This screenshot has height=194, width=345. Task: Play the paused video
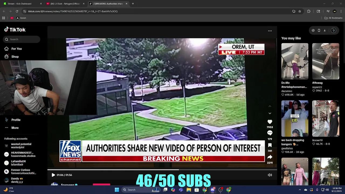53,175
